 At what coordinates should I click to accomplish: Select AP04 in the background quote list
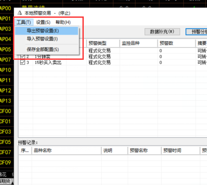click(6, 39)
